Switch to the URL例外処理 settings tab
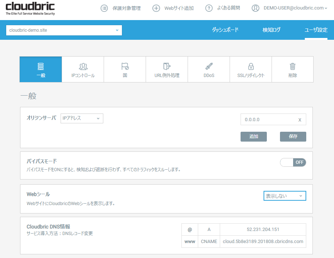This screenshot has width=334, height=258. [167, 69]
